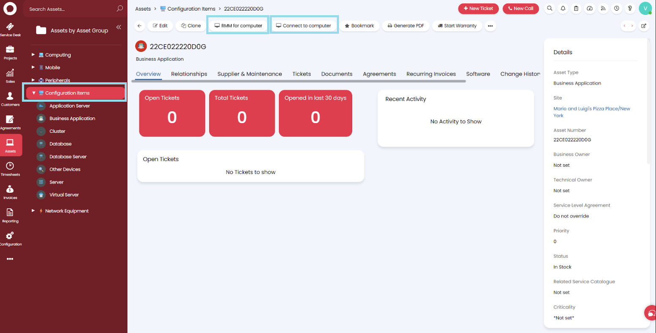Image resolution: width=656 pixels, height=333 pixels.
Task: Collapse the Assets by Asset Group panel
Action: pyautogui.click(x=119, y=27)
